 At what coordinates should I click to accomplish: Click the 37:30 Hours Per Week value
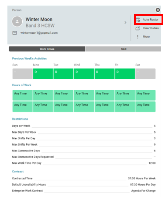142,179
